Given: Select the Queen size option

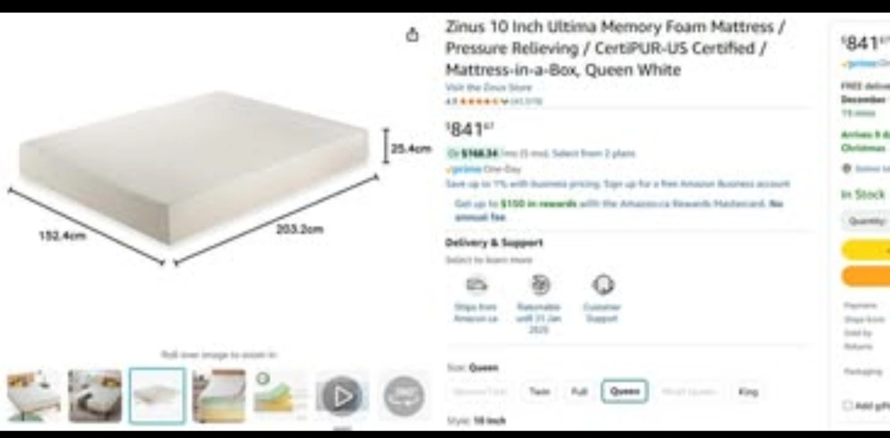Looking at the screenshot, I should point(624,392).
